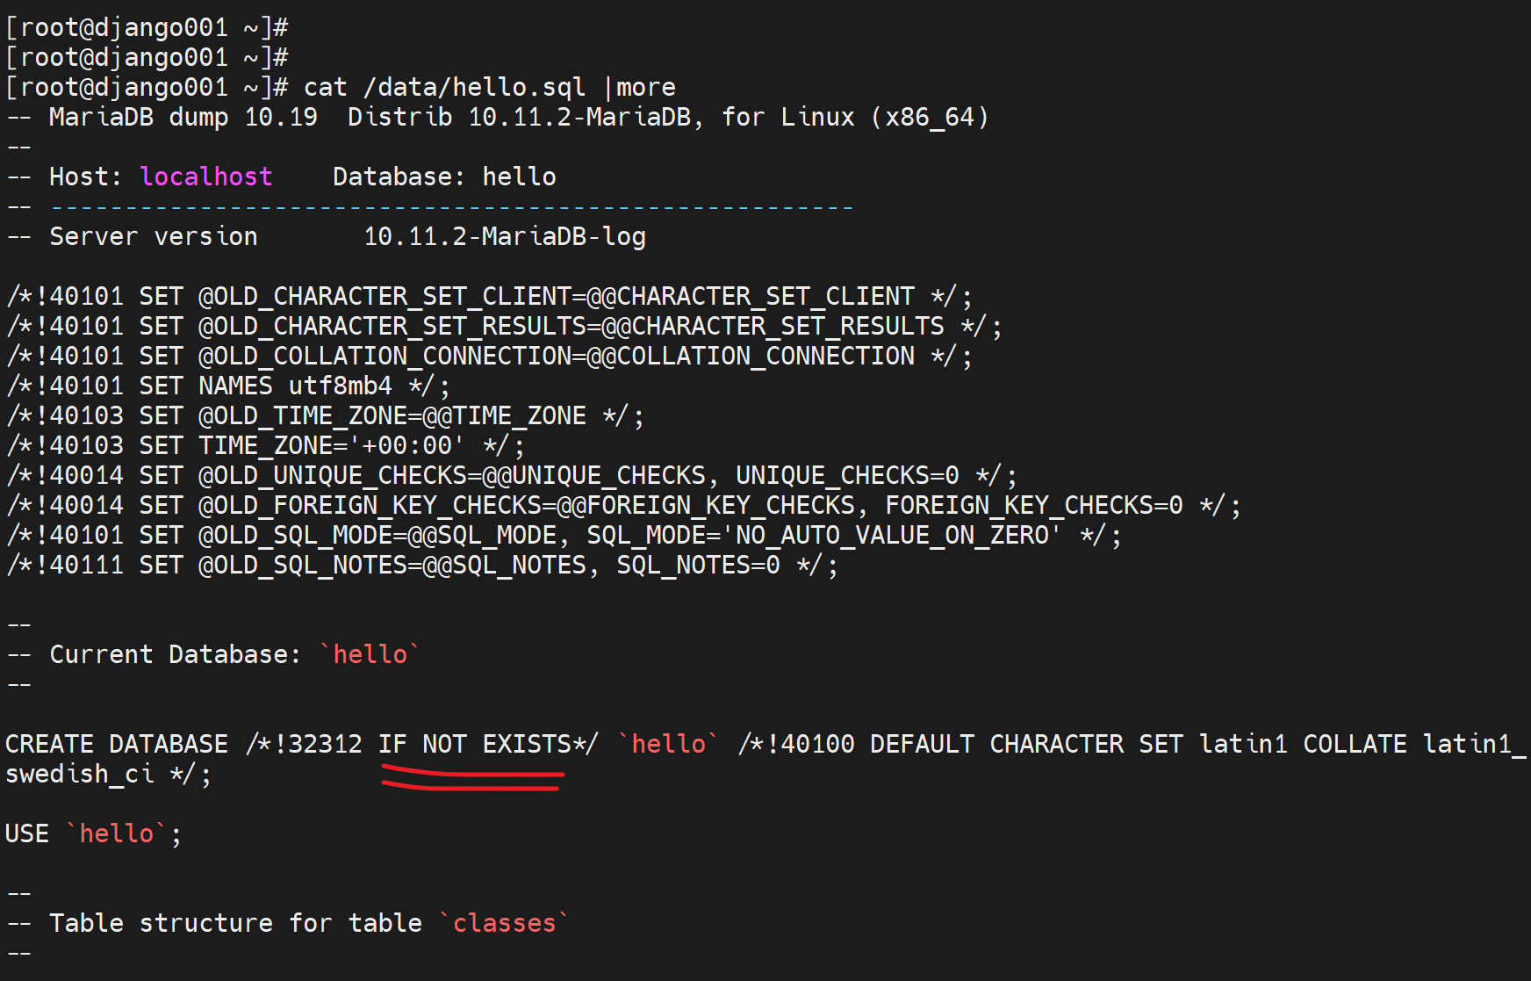
Task: Click the red double-underline annotation
Action: tap(473, 779)
